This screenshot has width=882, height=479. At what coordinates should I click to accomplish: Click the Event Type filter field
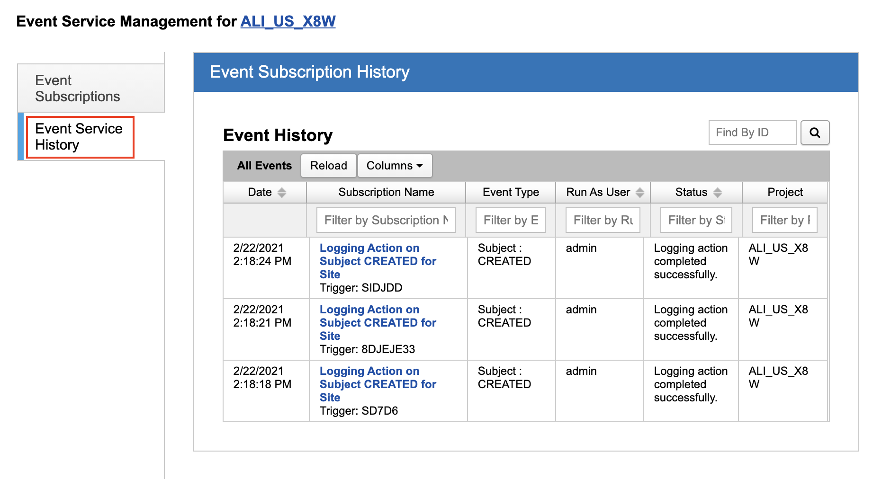point(510,220)
